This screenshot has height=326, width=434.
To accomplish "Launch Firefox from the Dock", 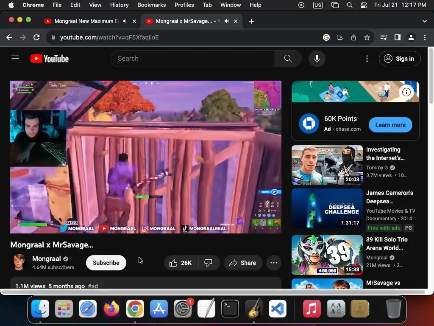I will [111, 309].
